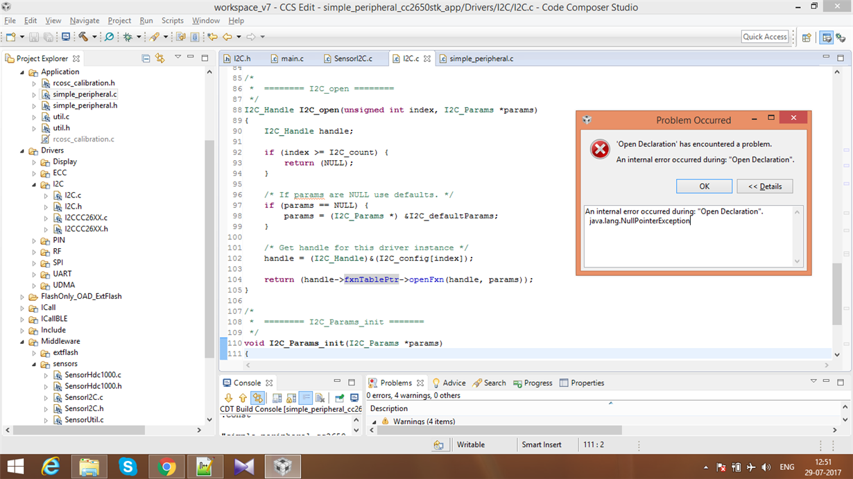Click Previous Error arrow in Console

pyautogui.click(x=243, y=398)
